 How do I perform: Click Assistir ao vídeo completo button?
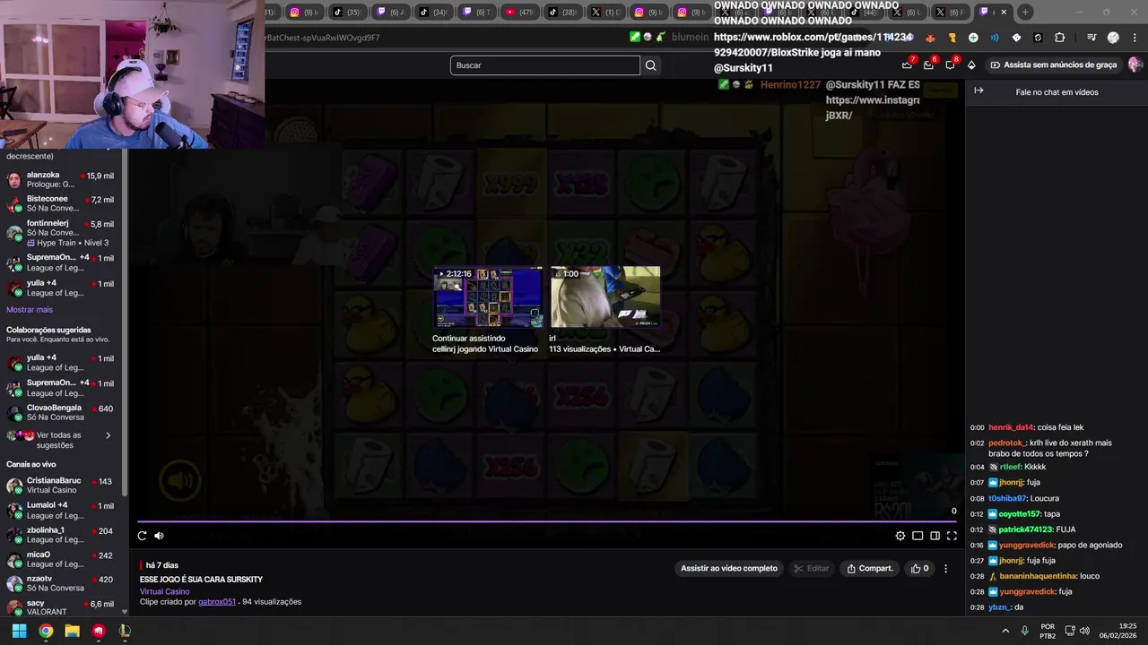(729, 568)
